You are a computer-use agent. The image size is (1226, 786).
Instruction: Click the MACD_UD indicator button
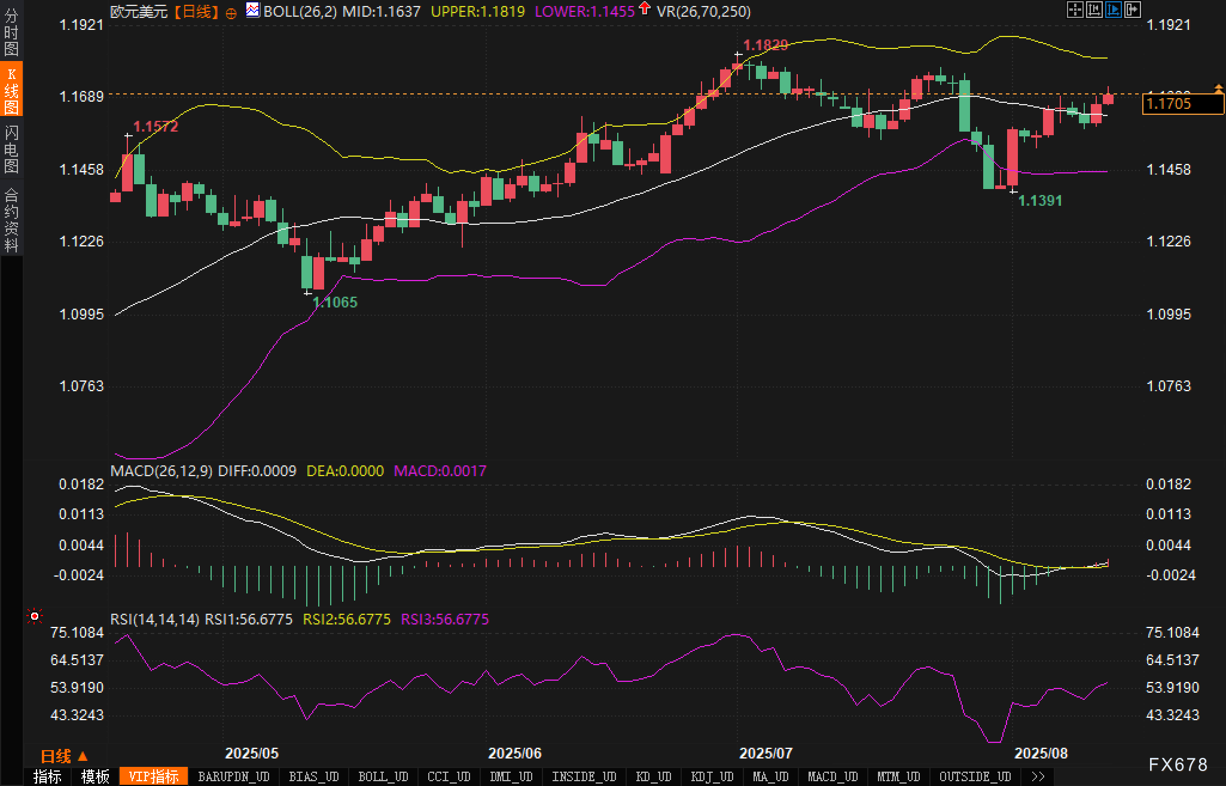[832, 776]
